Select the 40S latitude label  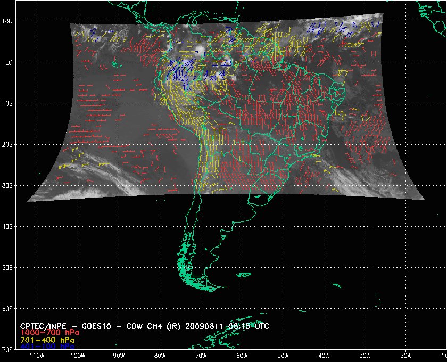[7, 226]
